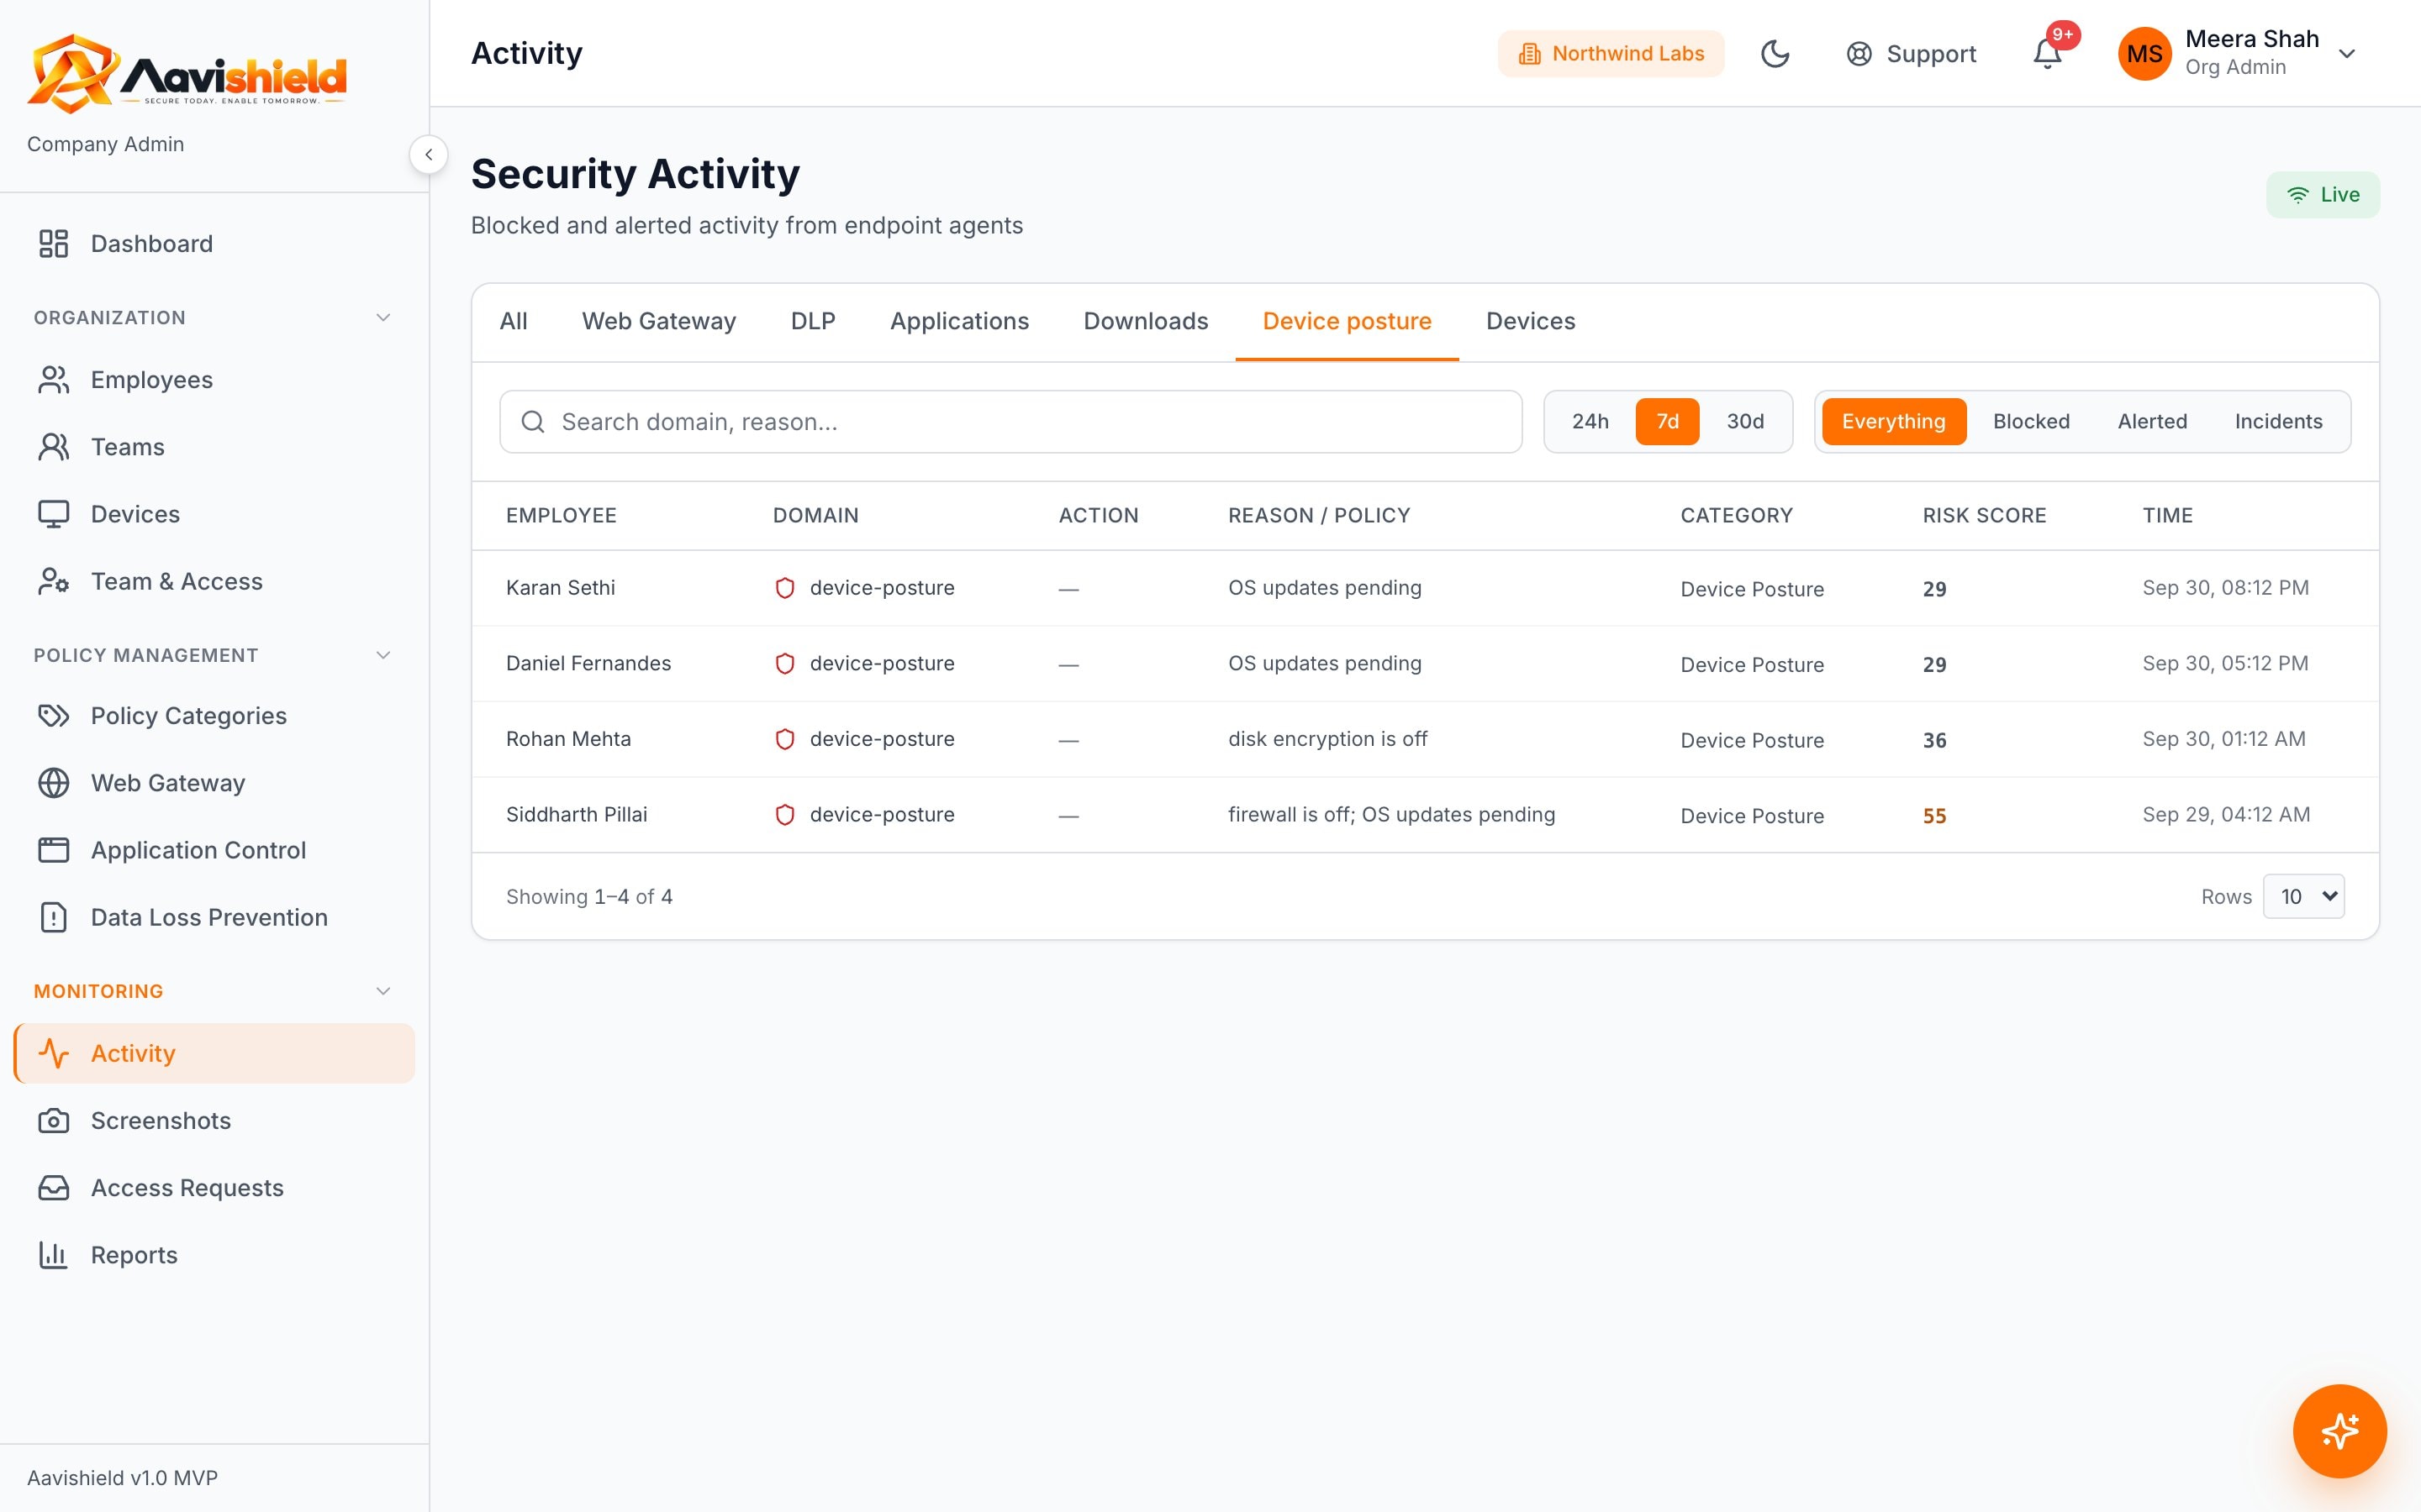Click the search domain, reason field
Screen dimensions: 2421x1512
pyautogui.click(x=1010, y=422)
